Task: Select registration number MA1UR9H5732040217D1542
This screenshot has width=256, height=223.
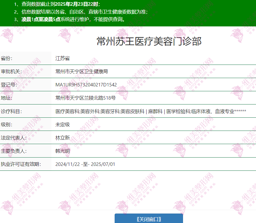Action: [86, 85]
